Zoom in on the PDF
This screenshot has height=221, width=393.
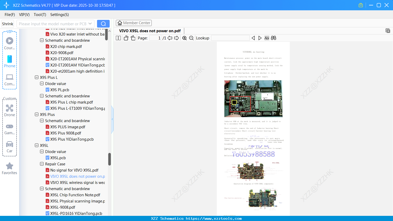point(185,38)
